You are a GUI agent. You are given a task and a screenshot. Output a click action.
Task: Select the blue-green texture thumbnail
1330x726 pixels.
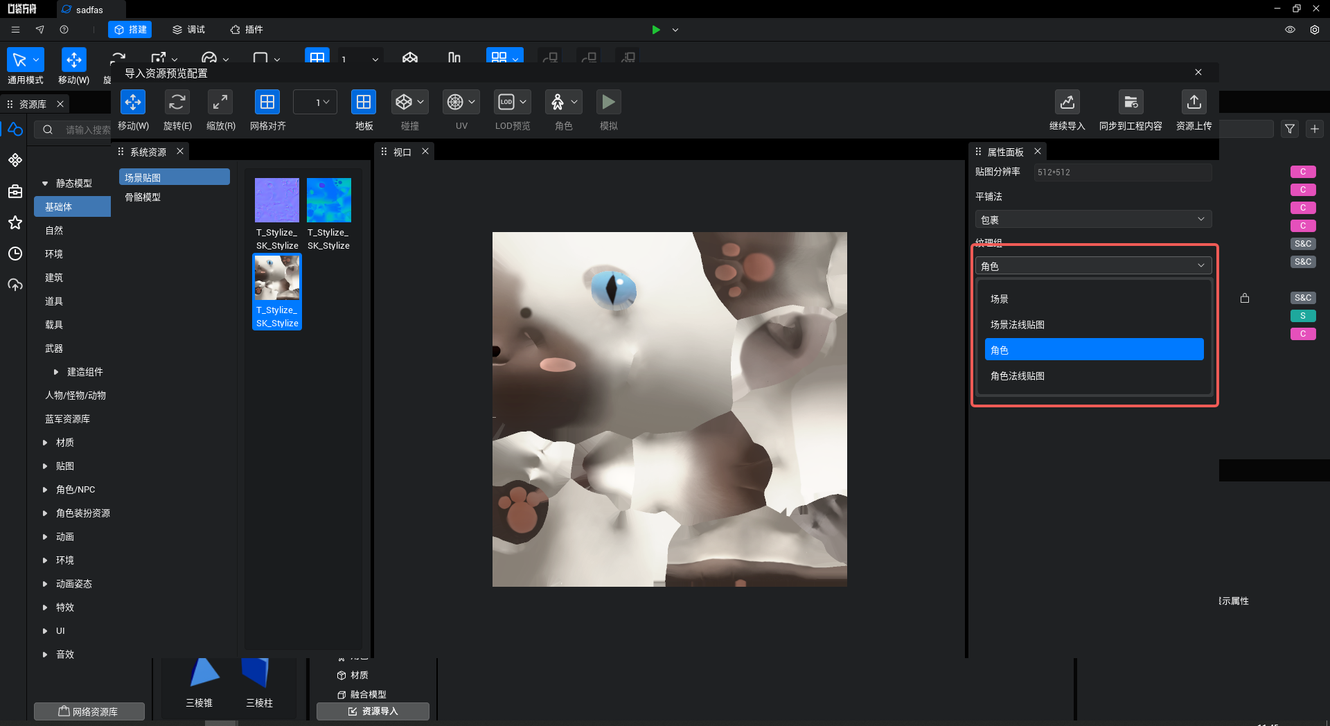coord(329,200)
